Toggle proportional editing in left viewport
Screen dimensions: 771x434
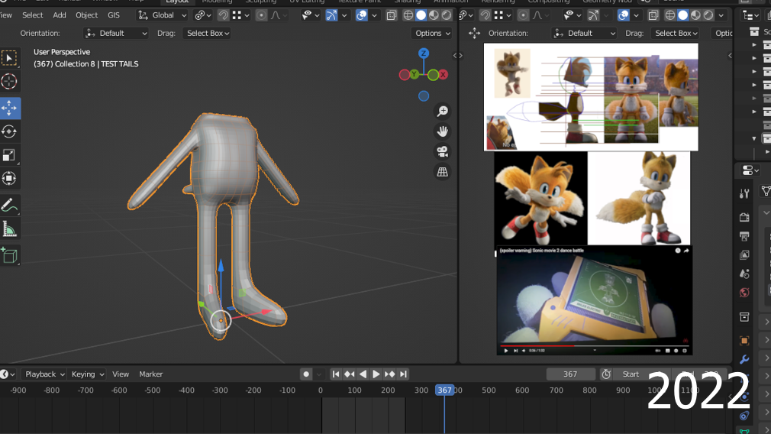pyautogui.click(x=263, y=15)
